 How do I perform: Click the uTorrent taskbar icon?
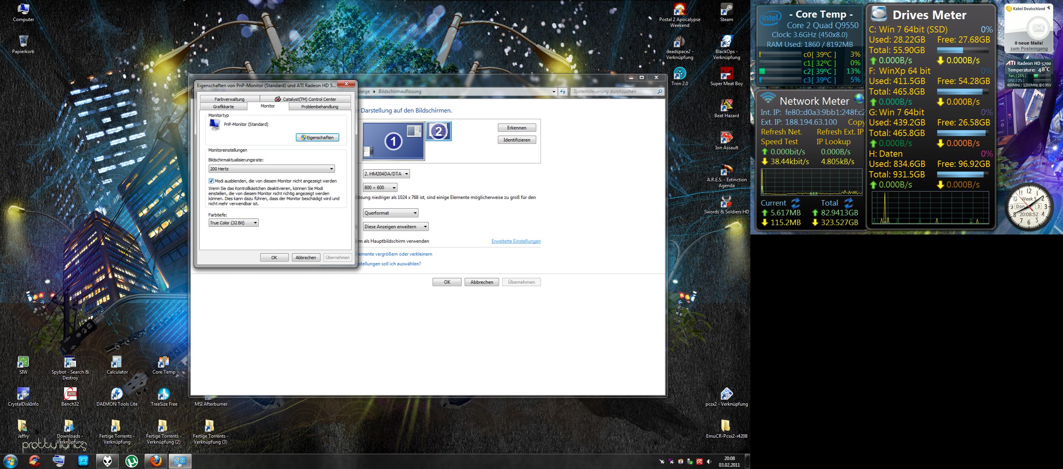tap(132, 461)
